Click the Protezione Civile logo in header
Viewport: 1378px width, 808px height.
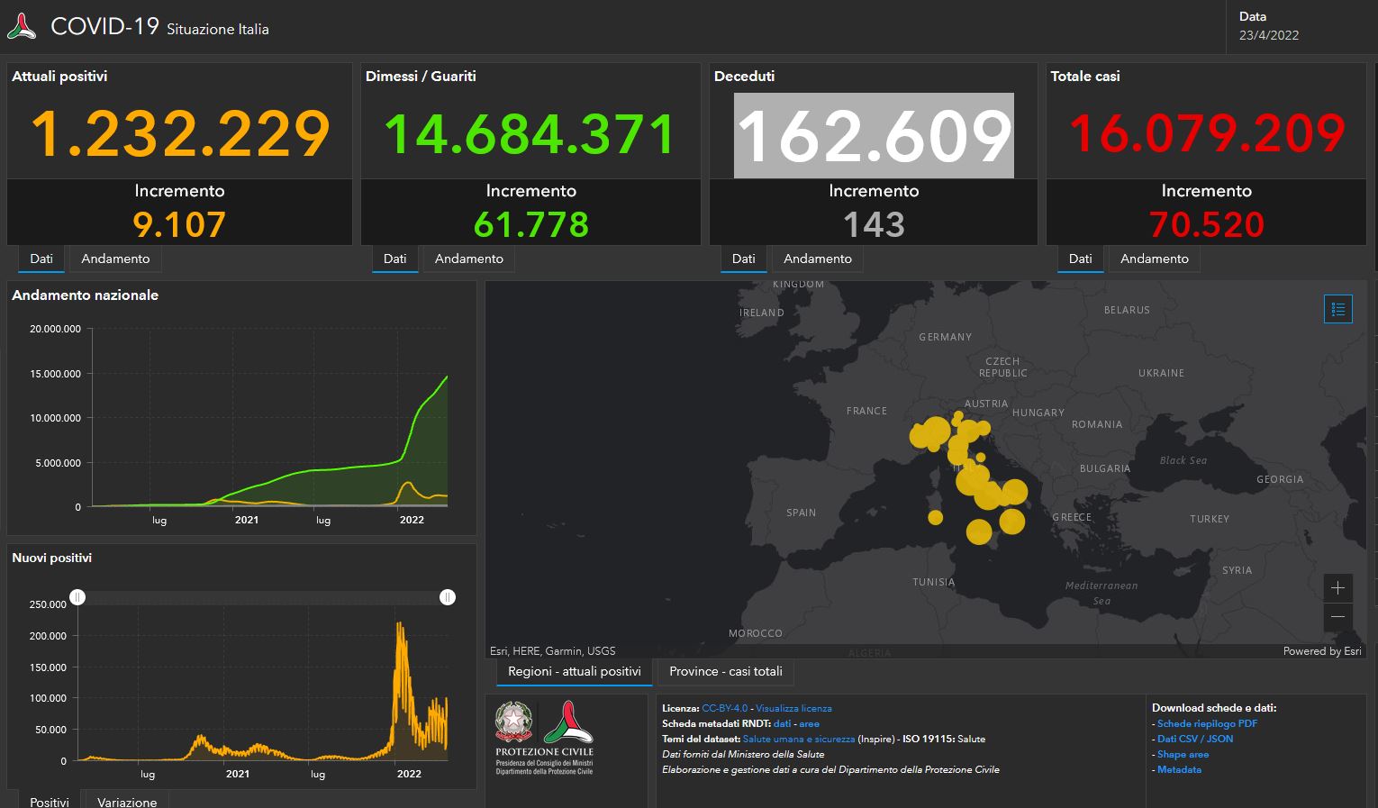[x=22, y=27]
